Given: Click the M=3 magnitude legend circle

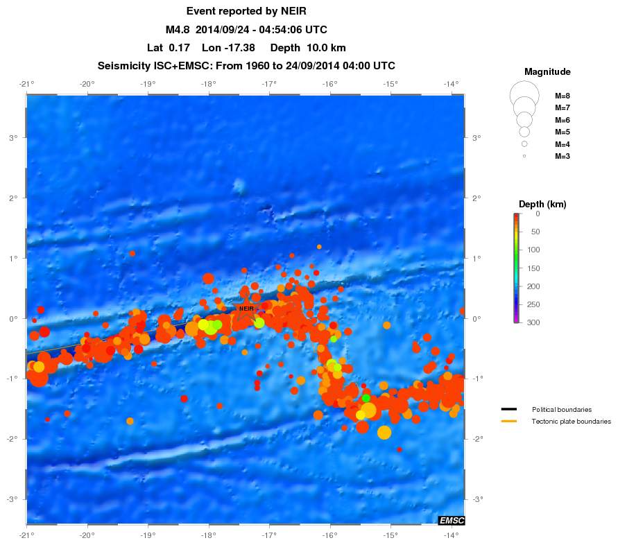Looking at the screenshot, I should 524,157.
